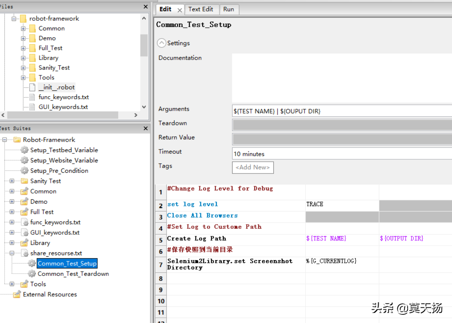Expand the Demo folder in Files tree
The height and width of the screenshot is (323, 452).
(23, 38)
